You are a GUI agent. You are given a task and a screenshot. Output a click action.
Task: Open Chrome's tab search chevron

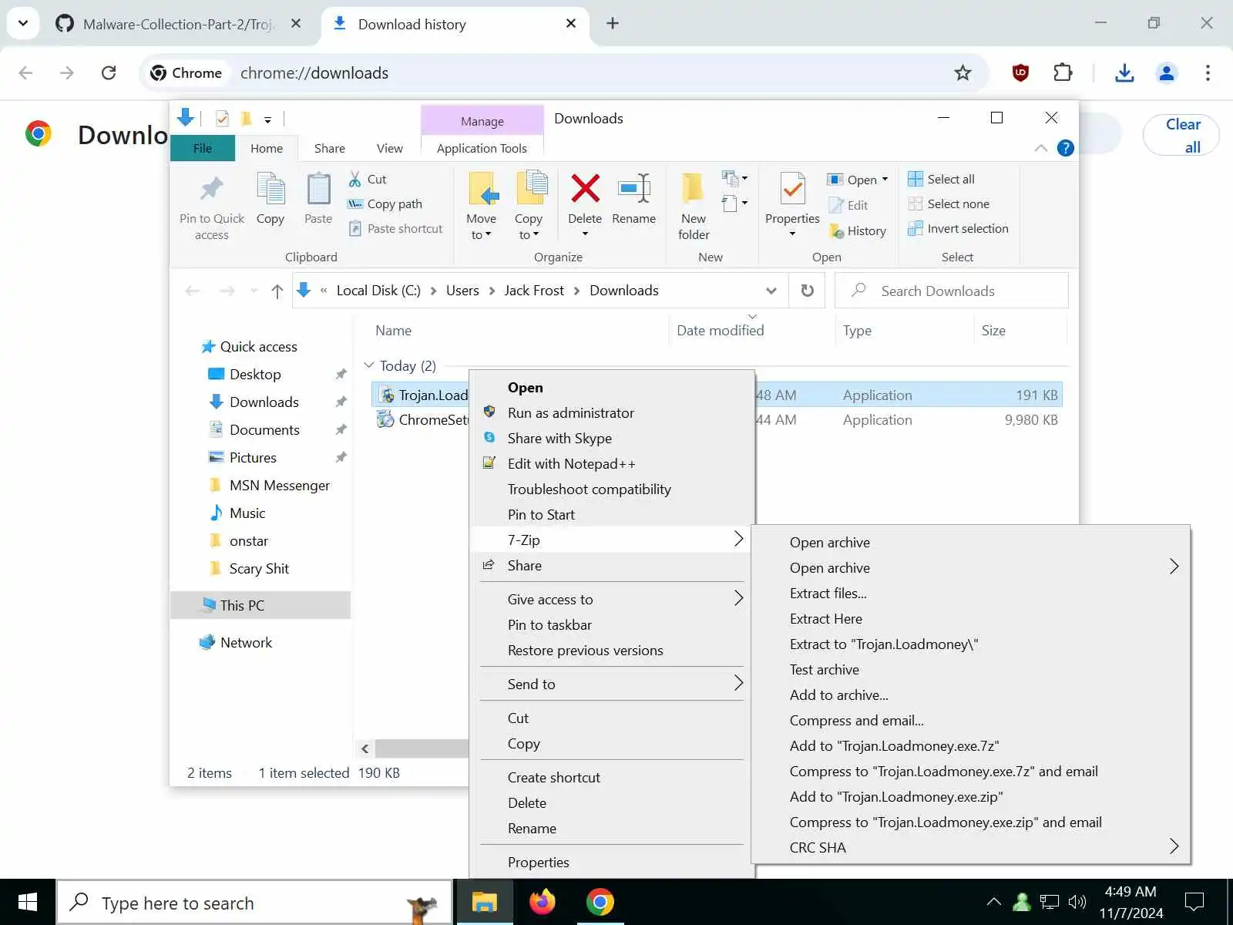point(23,23)
